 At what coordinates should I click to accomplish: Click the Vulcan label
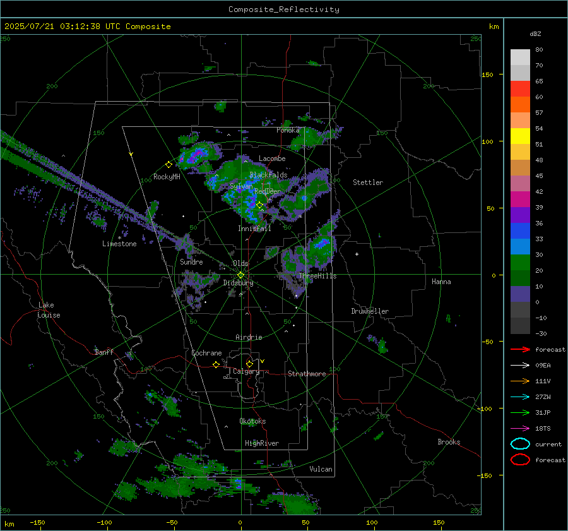point(321,469)
